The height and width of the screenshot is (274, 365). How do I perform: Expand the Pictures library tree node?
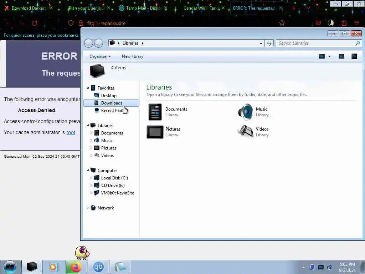91,148
